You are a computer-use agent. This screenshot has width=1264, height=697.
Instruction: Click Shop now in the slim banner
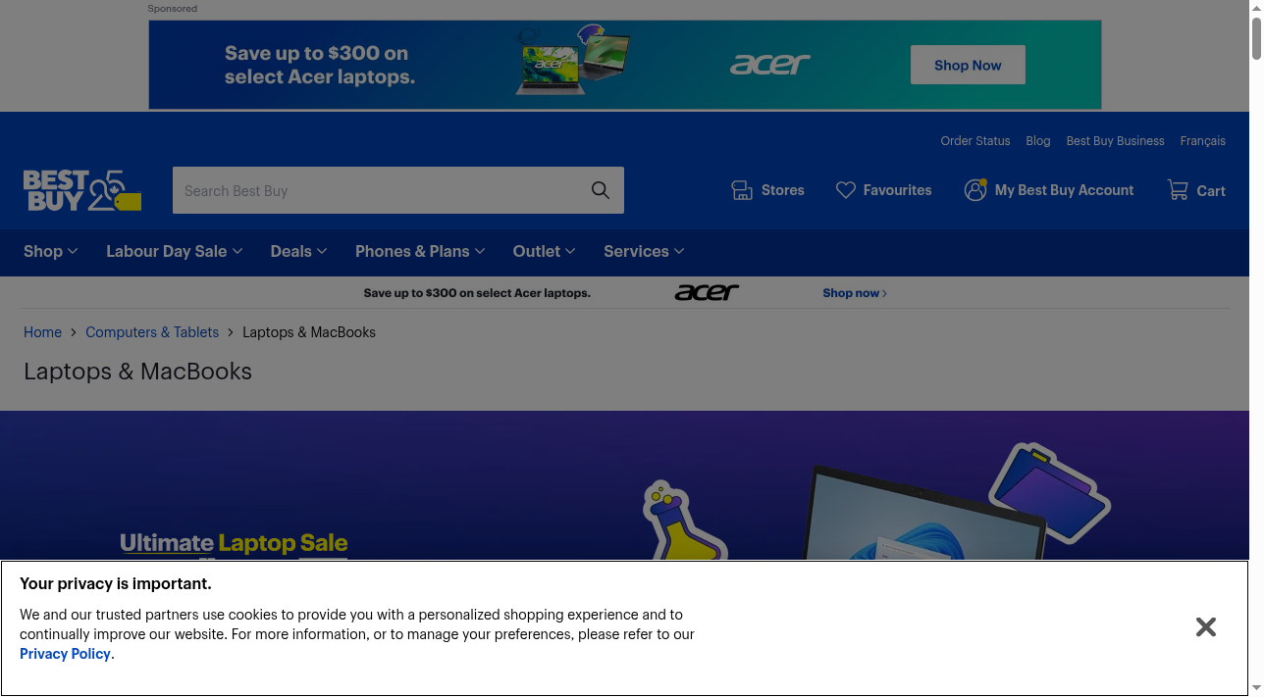pyautogui.click(x=855, y=293)
